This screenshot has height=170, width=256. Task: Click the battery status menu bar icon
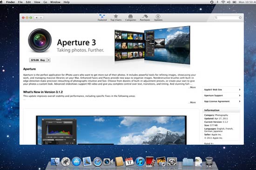(235, 2)
